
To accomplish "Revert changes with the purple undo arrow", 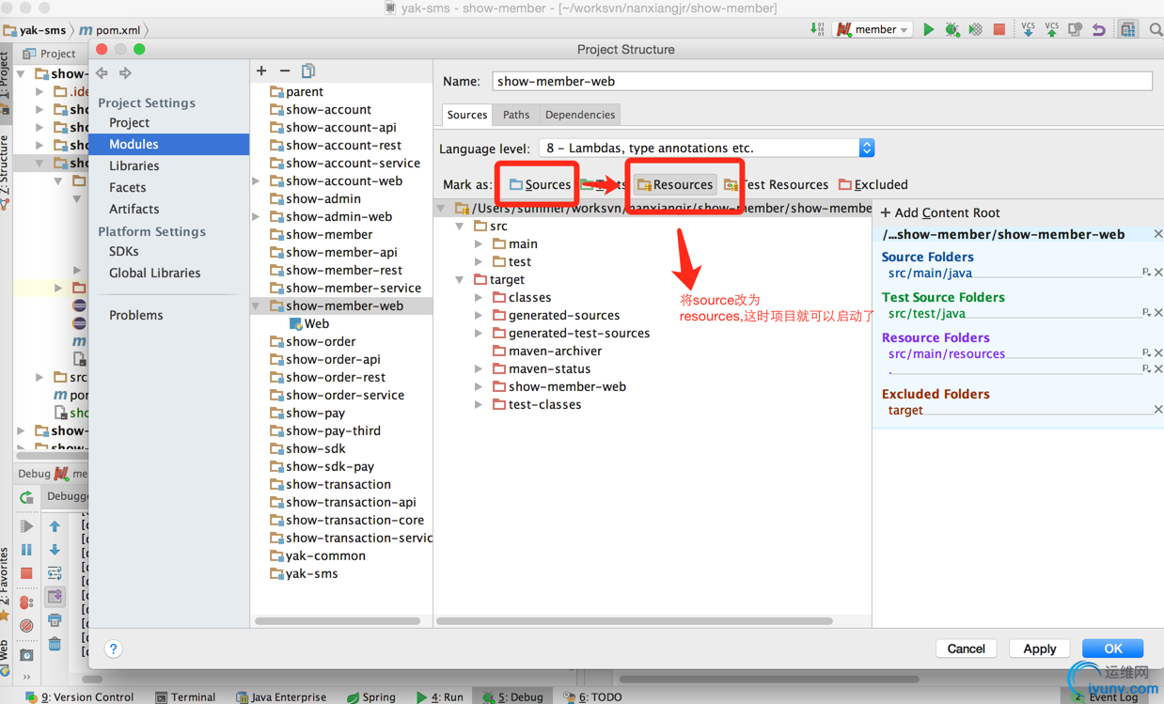I will (x=1098, y=29).
